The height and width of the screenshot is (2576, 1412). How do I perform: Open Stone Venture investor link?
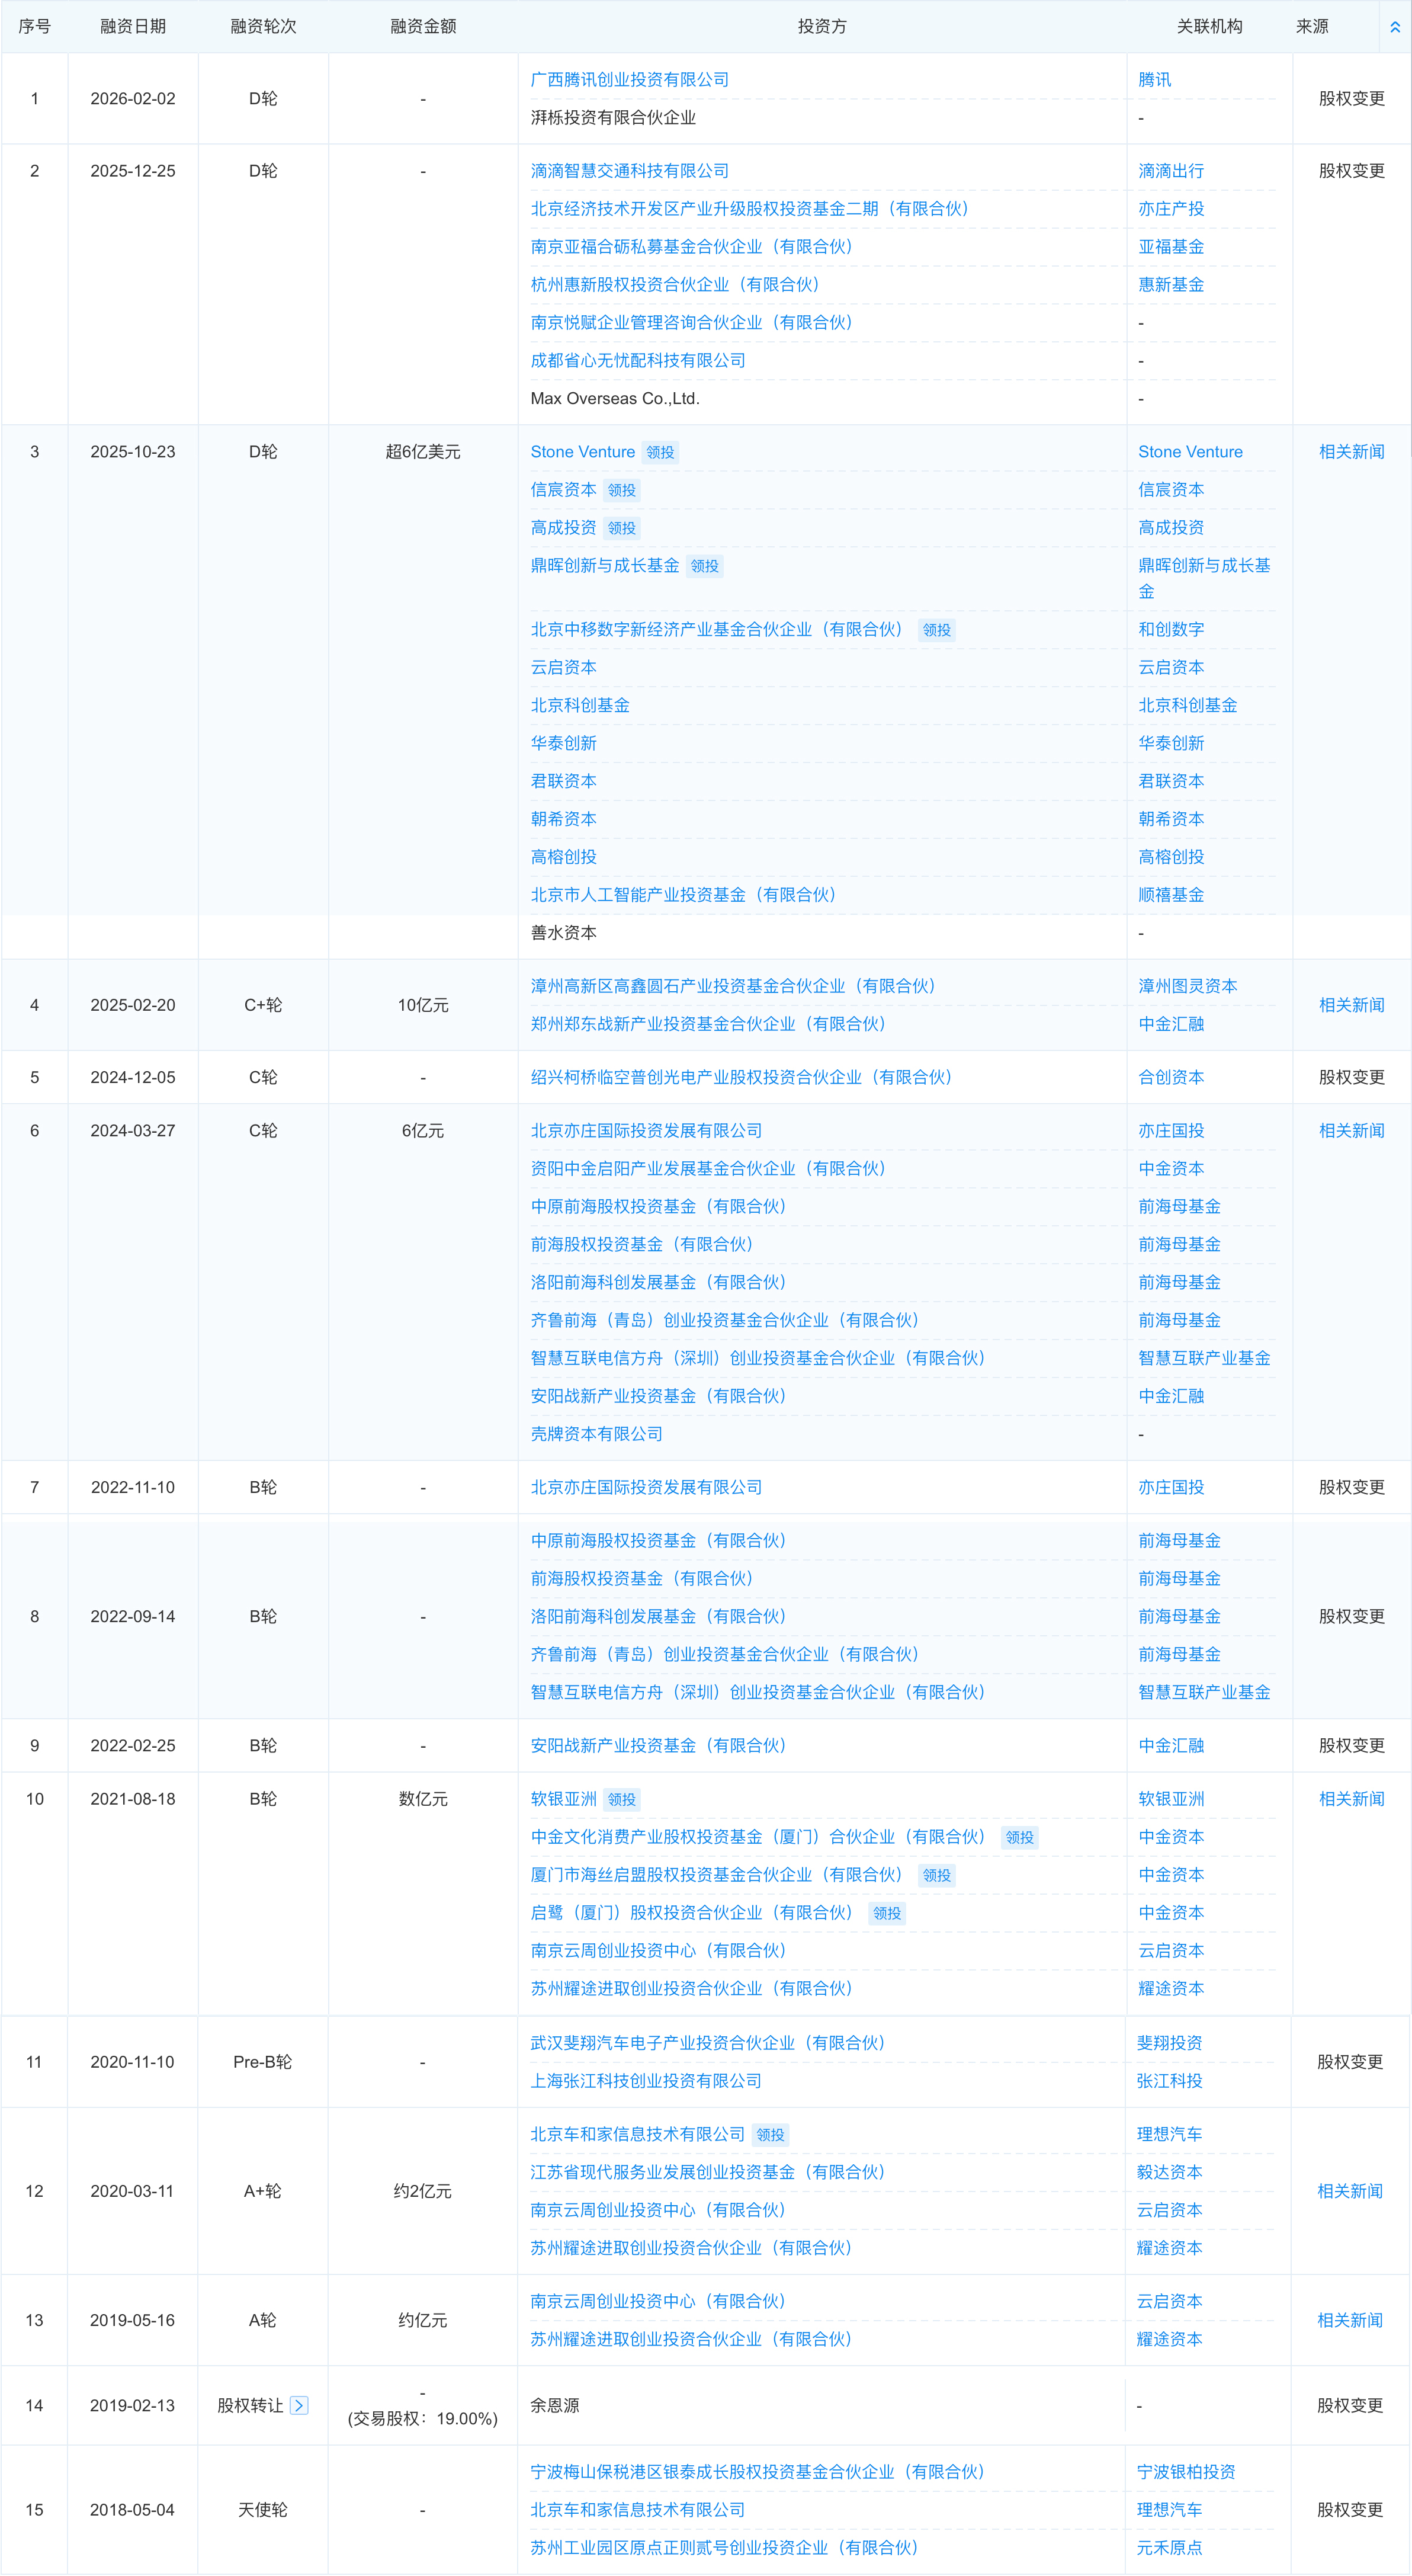pos(582,452)
